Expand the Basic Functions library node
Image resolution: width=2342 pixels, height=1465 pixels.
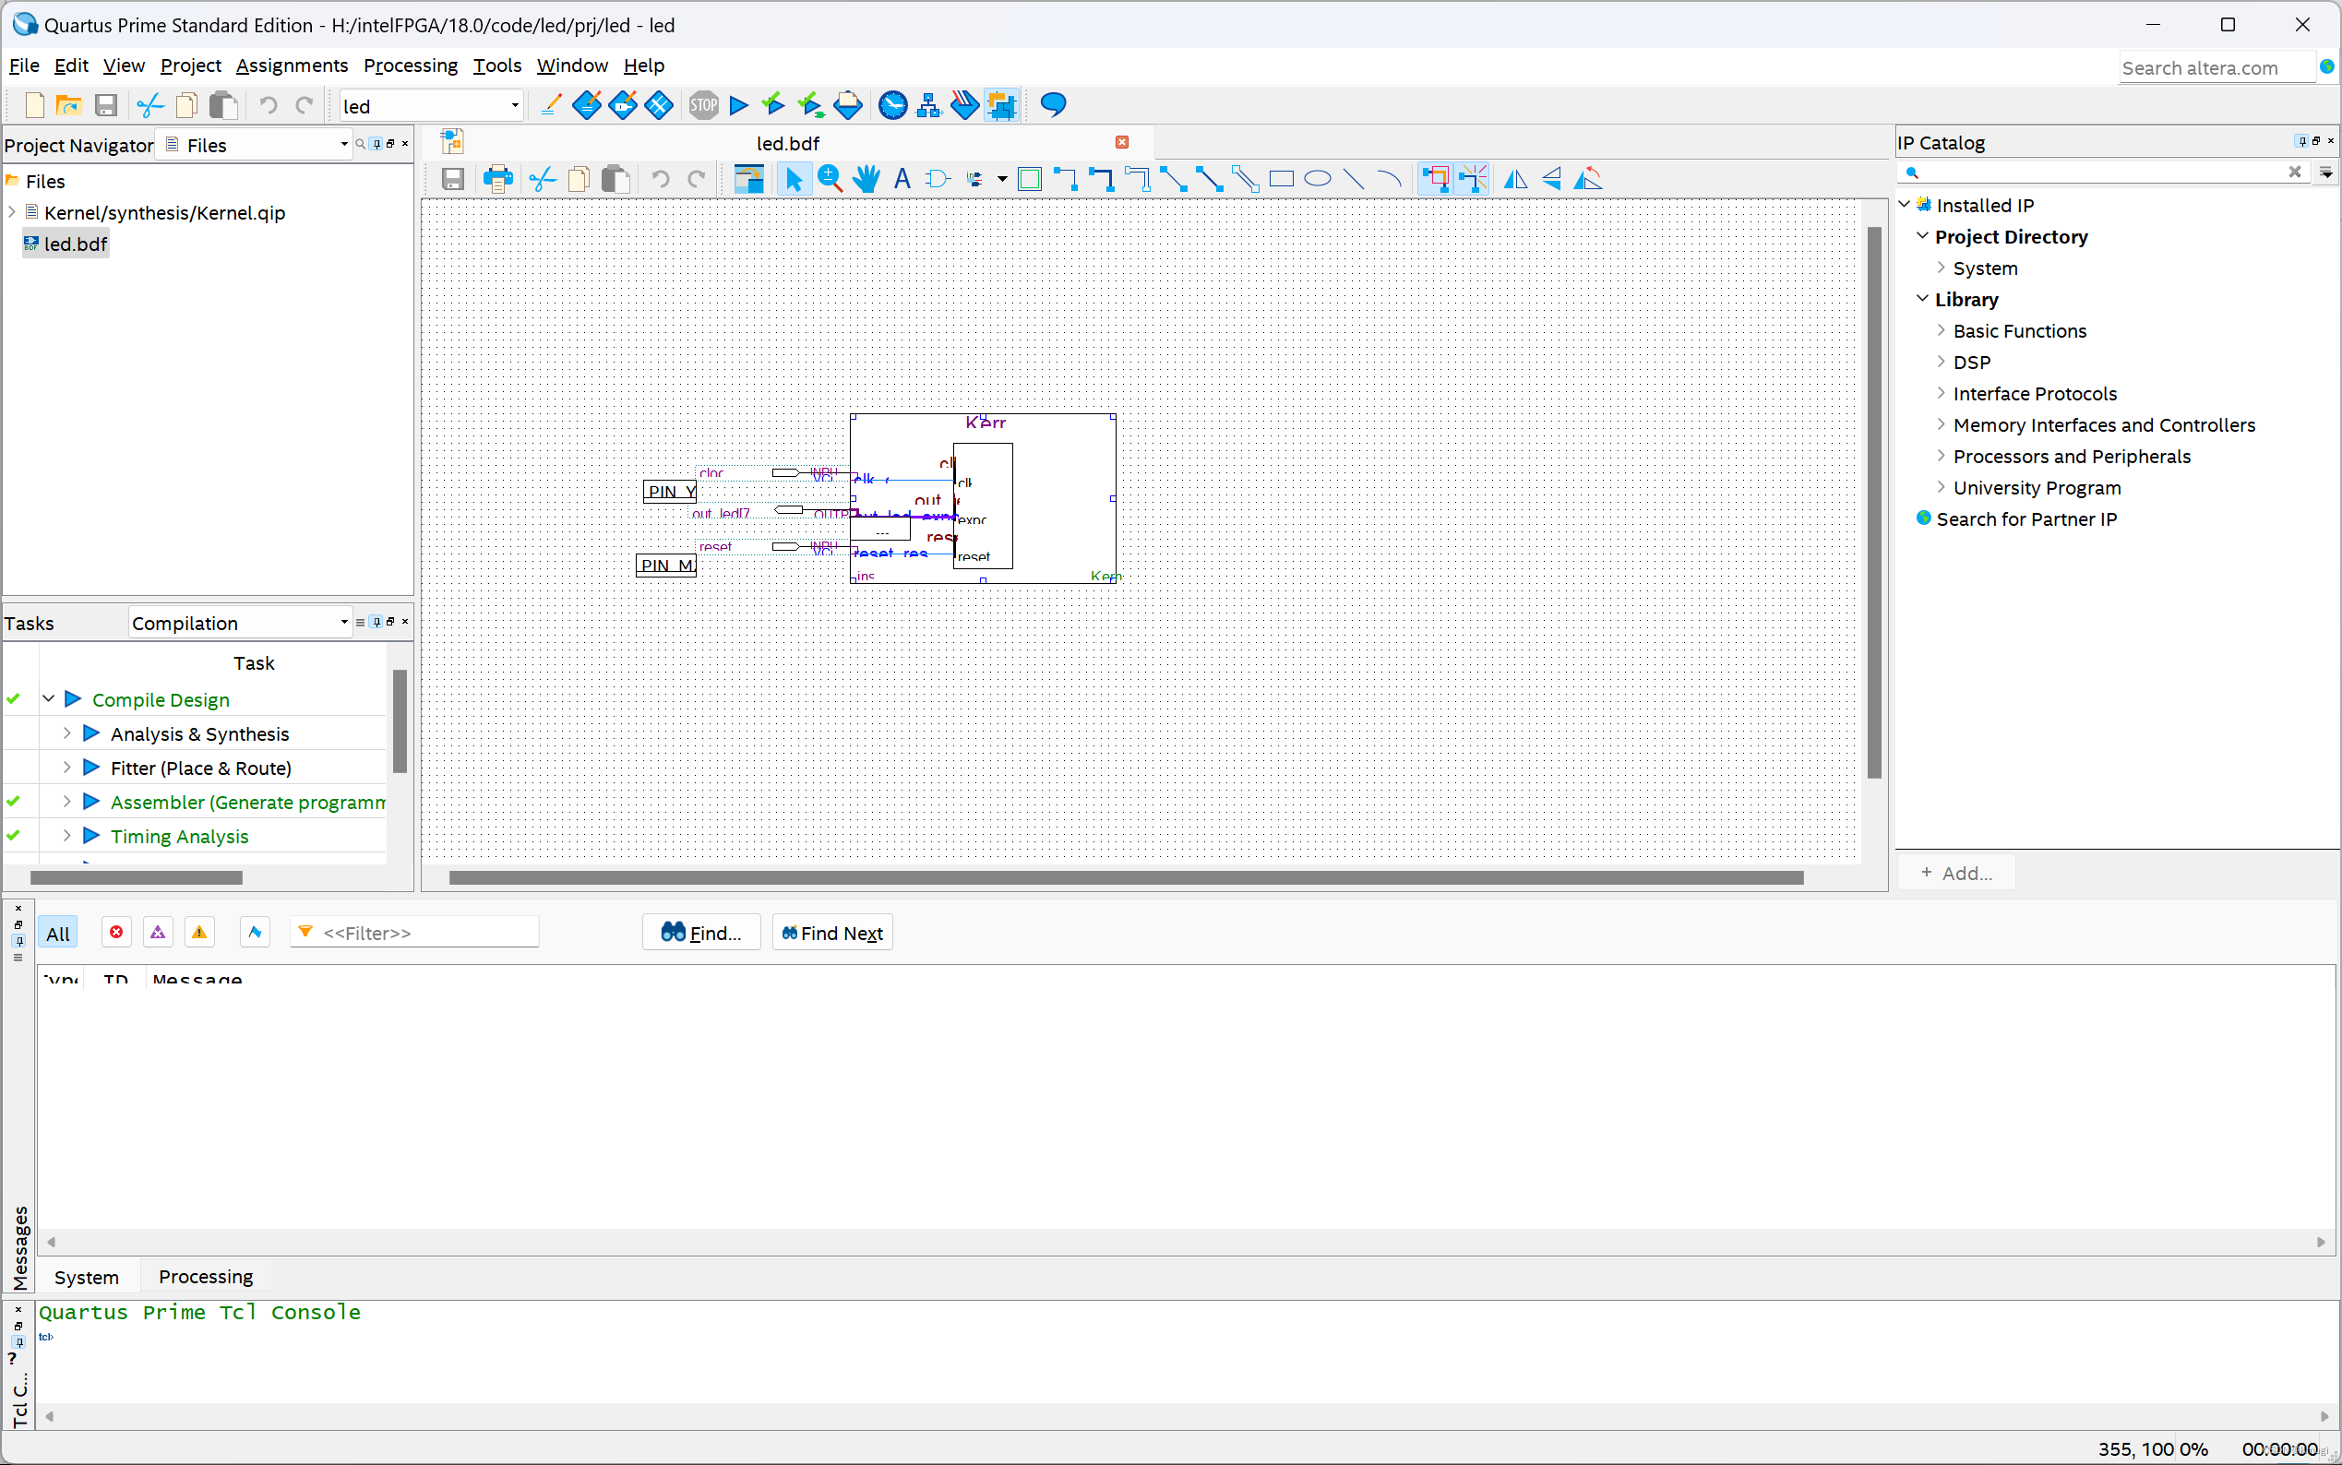1941,330
